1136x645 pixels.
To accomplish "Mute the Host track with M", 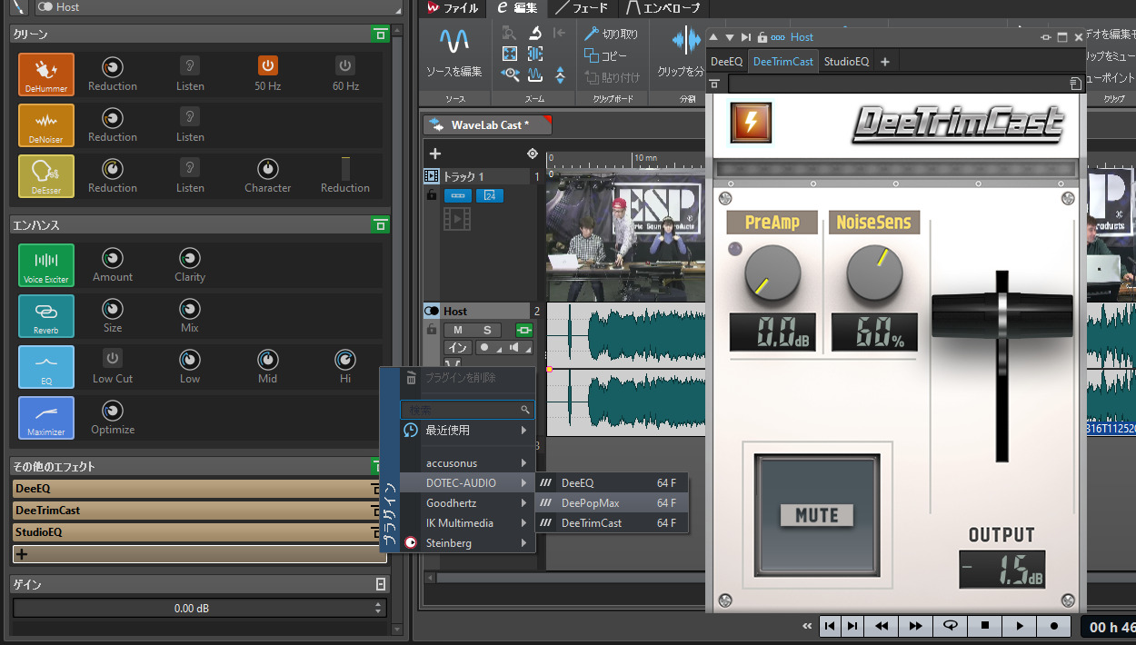I will 457,330.
